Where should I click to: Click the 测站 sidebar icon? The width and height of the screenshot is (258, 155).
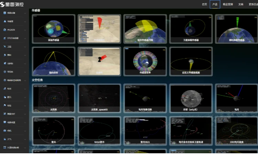coord(4,55)
